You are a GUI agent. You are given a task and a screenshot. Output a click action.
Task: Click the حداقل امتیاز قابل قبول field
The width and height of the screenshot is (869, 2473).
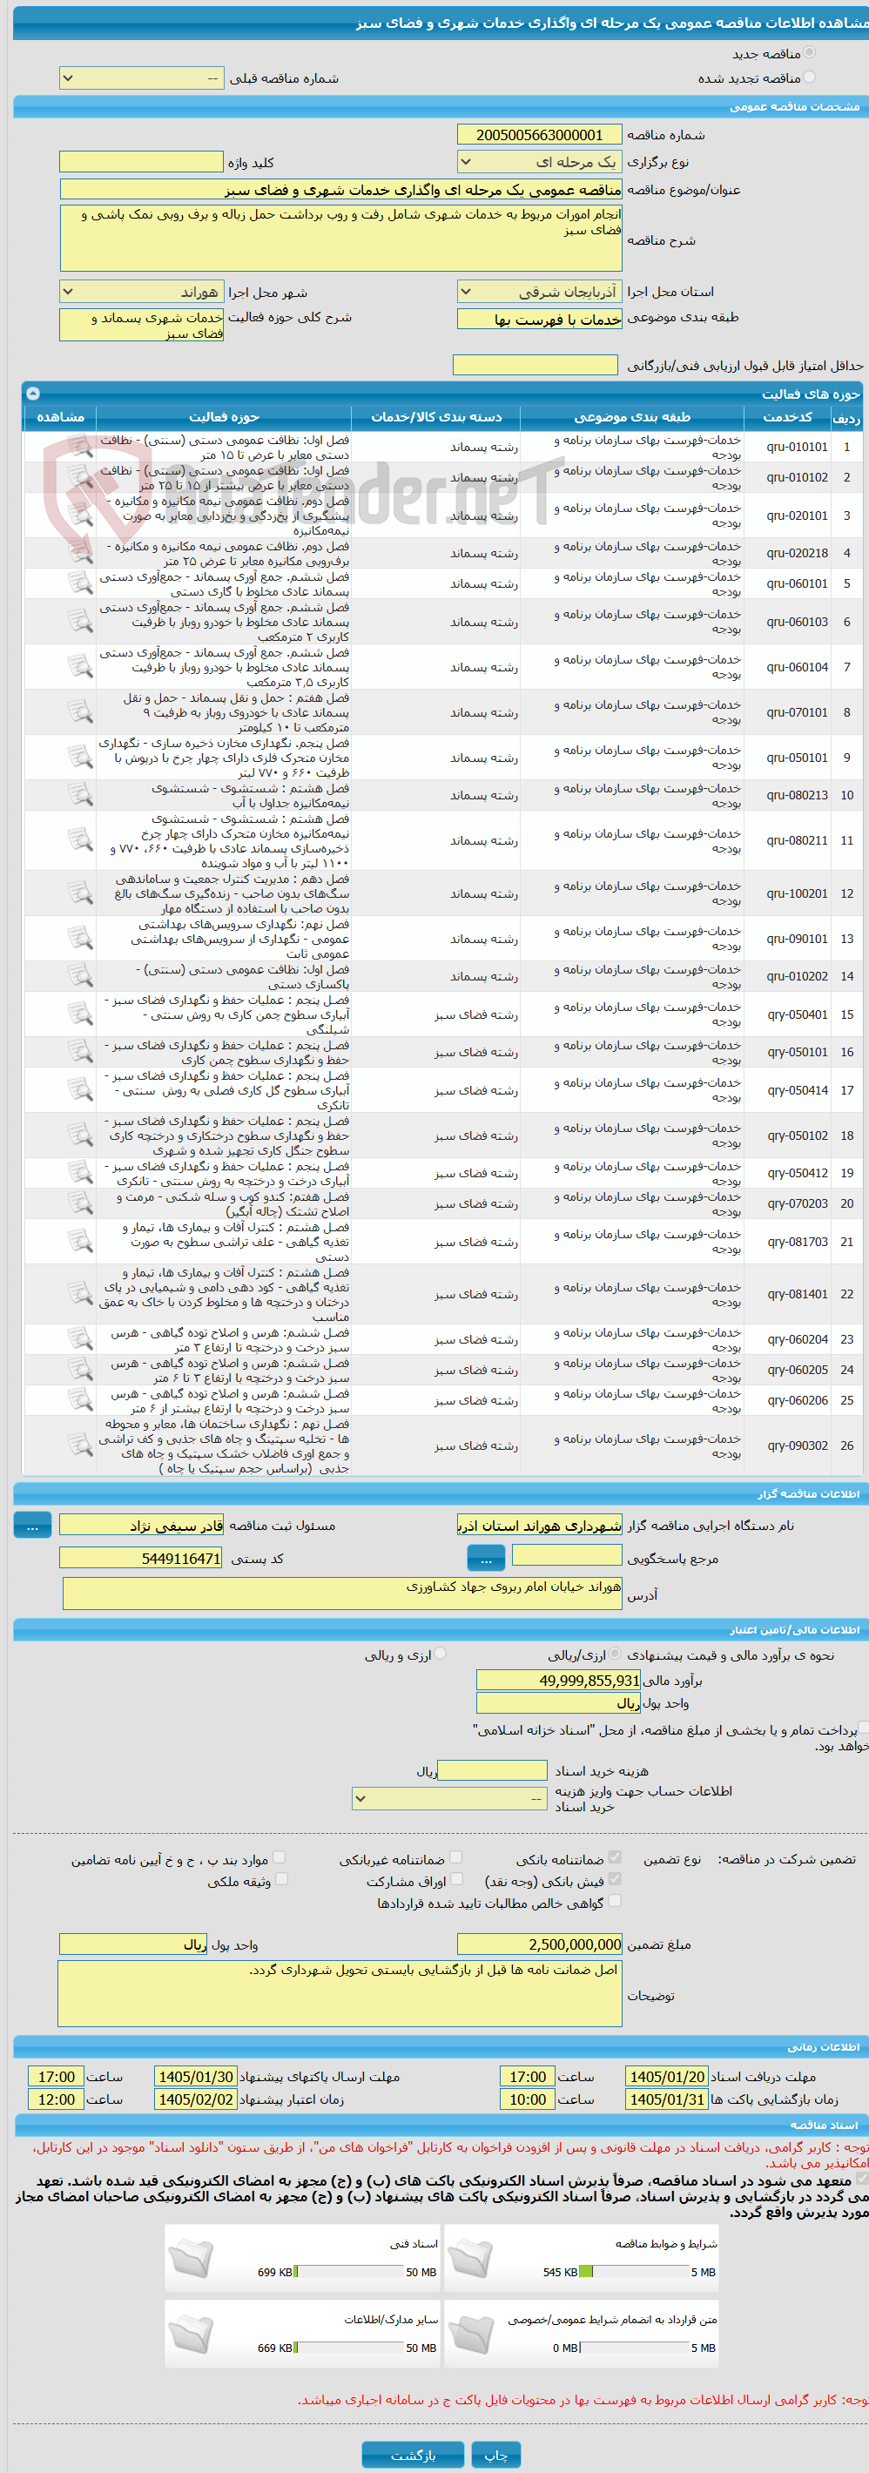point(535,365)
